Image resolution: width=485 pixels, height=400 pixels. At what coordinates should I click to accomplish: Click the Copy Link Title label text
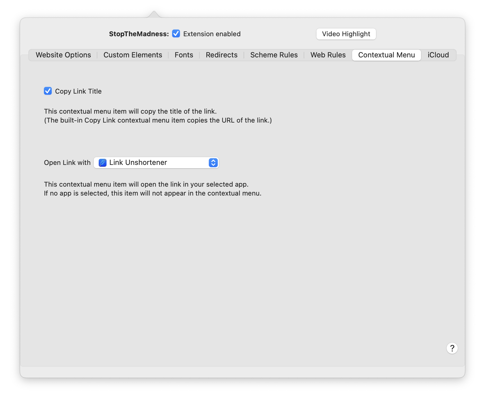point(78,91)
